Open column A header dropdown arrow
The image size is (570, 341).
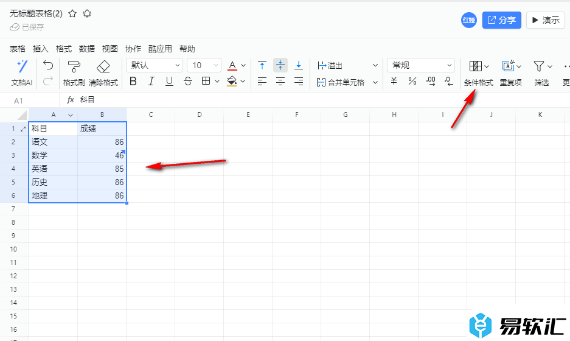click(71, 115)
